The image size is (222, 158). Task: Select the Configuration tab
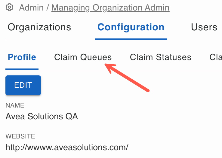click(131, 27)
